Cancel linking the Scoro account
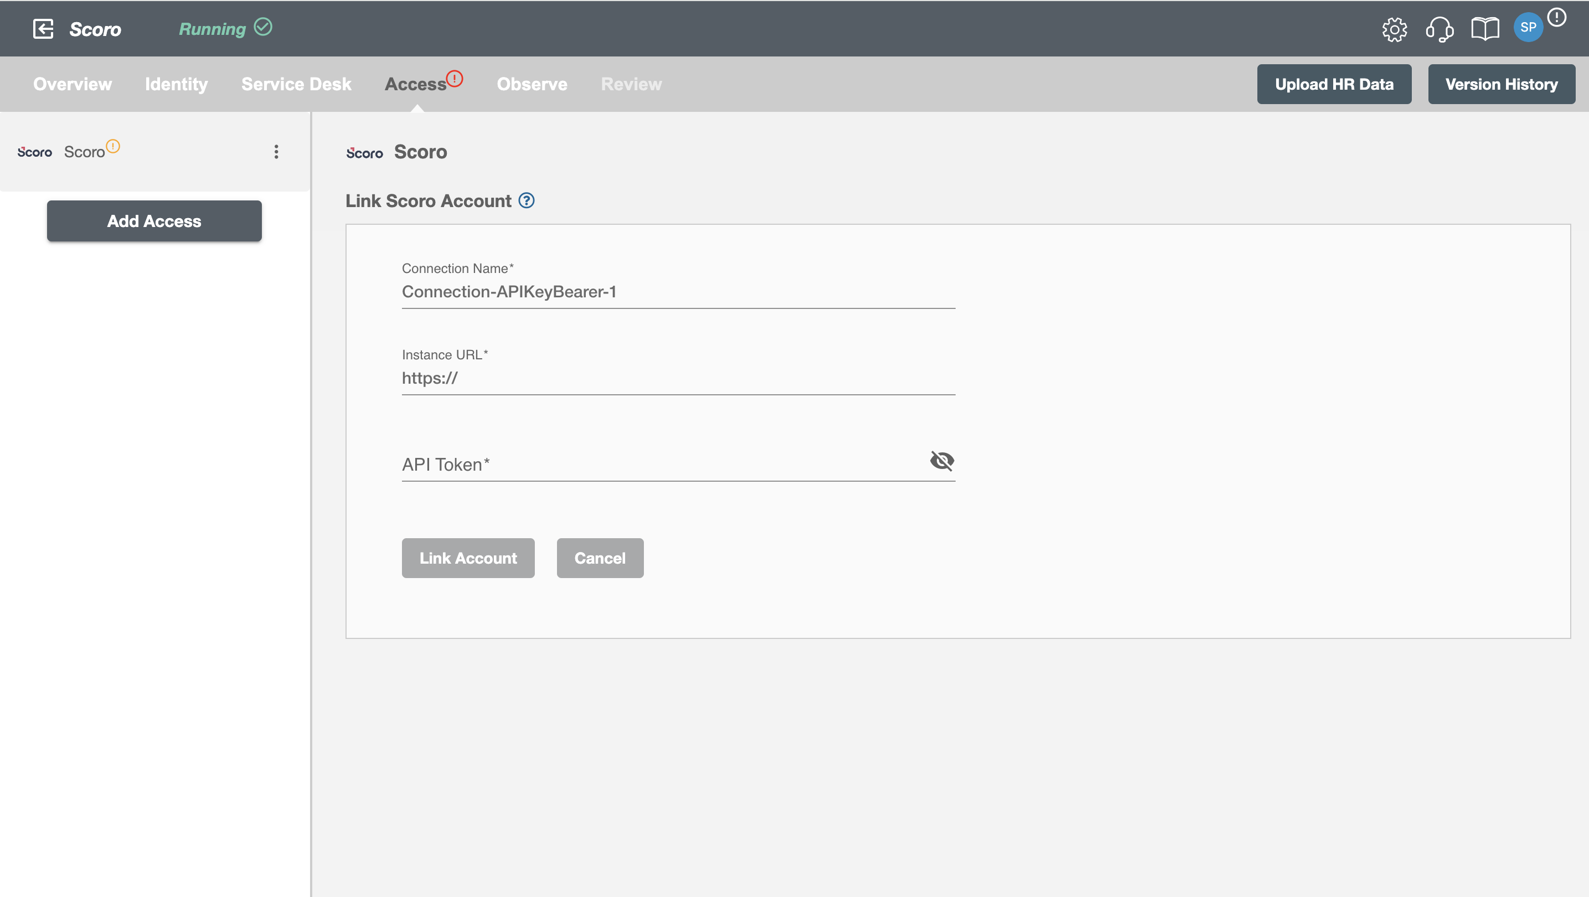The width and height of the screenshot is (1589, 897). (600, 558)
